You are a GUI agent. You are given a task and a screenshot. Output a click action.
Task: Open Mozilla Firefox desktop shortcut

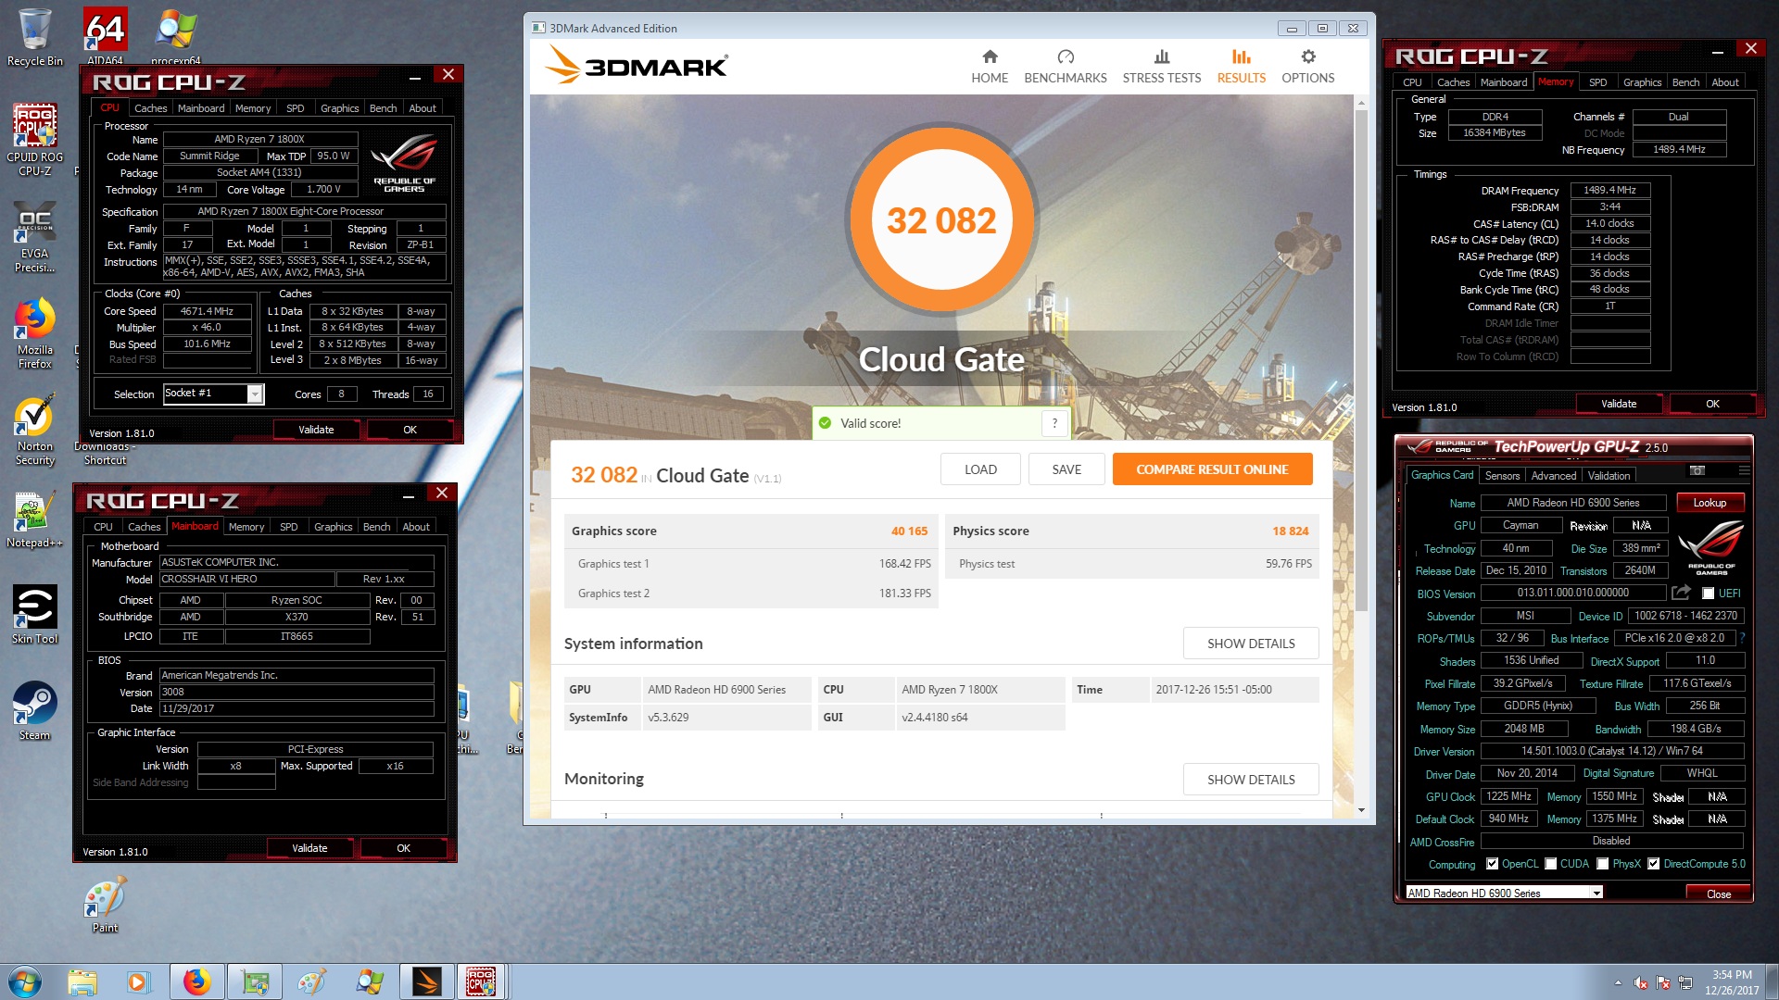tap(34, 333)
